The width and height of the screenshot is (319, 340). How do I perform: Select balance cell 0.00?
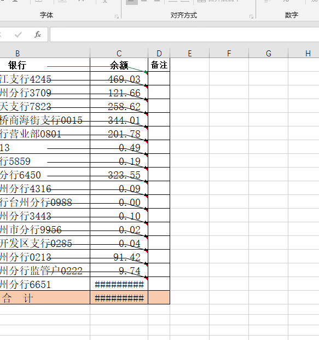[x=119, y=201]
